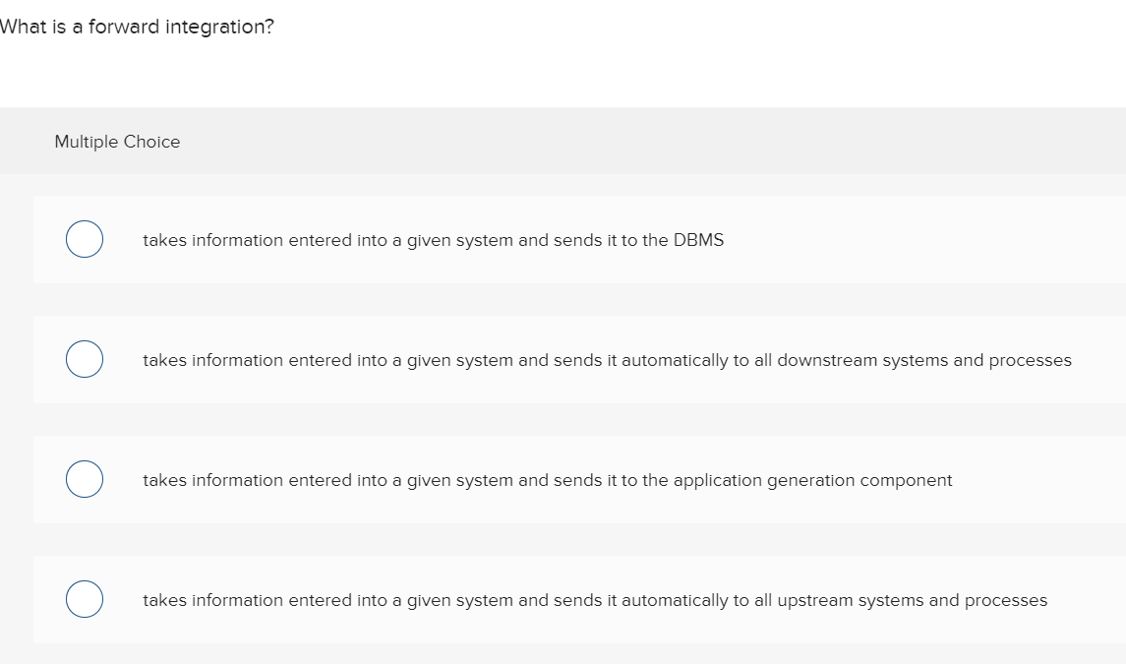Select the radio button for the downstream systems answer
The height and width of the screenshot is (664, 1126).
click(x=84, y=358)
